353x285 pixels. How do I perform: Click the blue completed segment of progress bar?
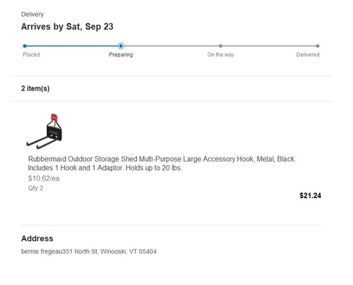72,46
